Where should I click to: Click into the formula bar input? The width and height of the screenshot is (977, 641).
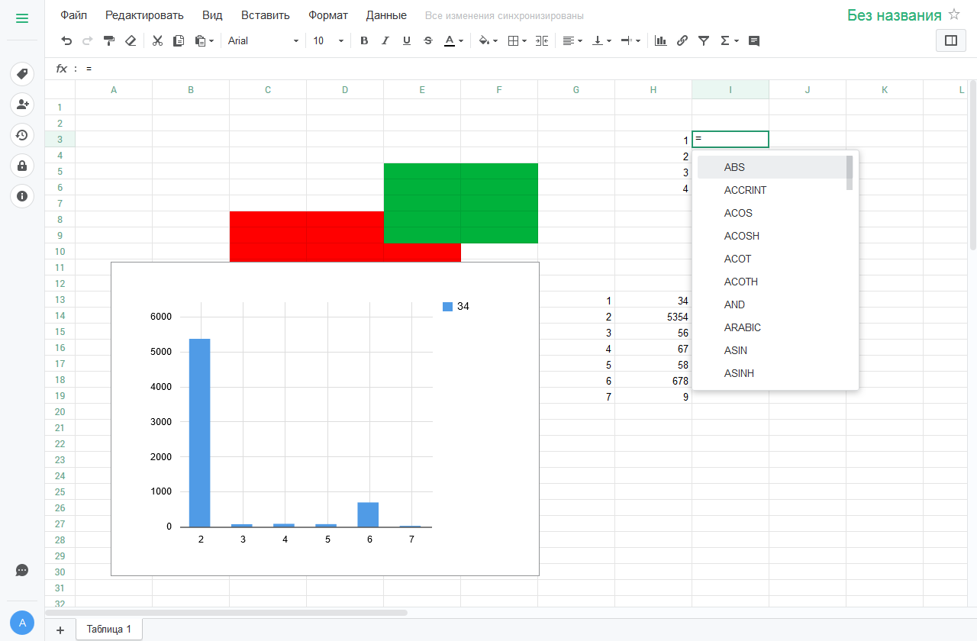point(527,69)
